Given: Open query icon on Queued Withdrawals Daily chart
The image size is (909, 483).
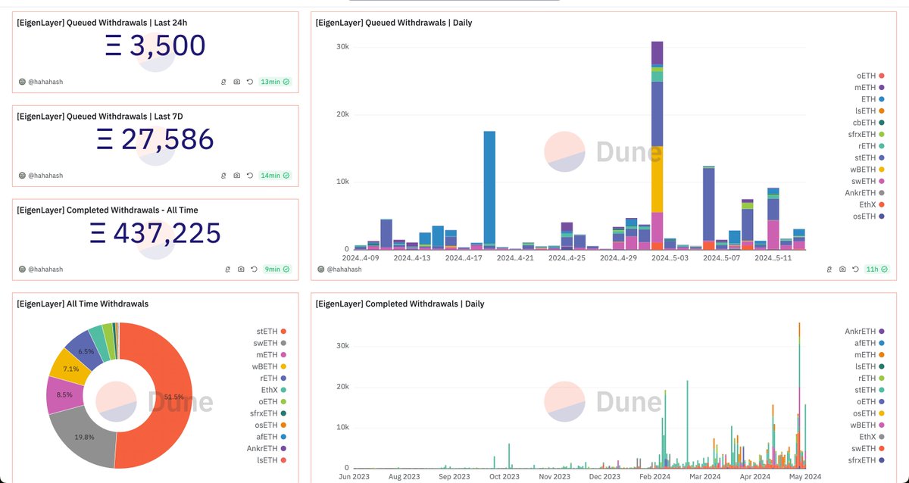Looking at the screenshot, I should tap(828, 269).
